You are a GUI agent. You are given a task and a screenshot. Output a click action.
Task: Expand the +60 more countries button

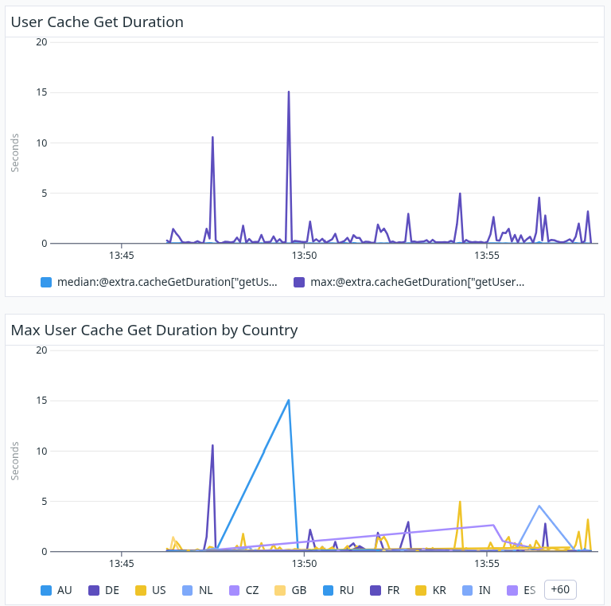tap(560, 589)
